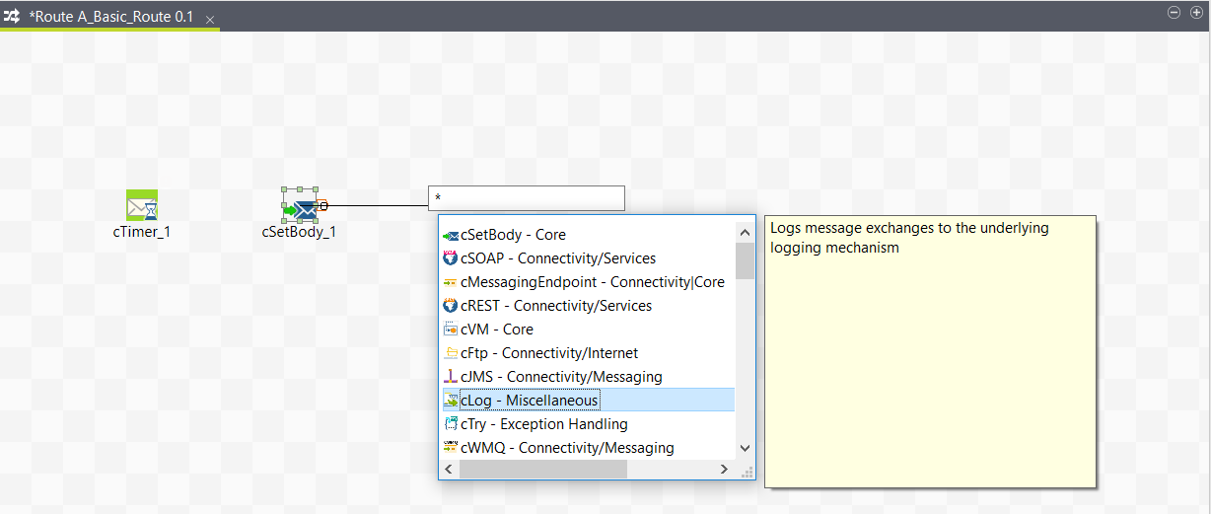Screen dimensions: 1211x514
Task: Choose cLog - Miscellaneous from the list
Action: click(529, 401)
